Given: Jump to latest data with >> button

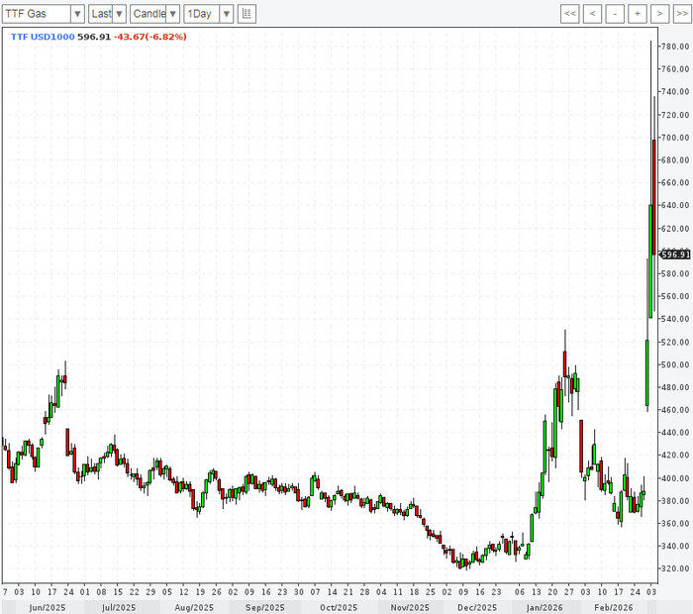Looking at the screenshot, I should coord(680,14).
